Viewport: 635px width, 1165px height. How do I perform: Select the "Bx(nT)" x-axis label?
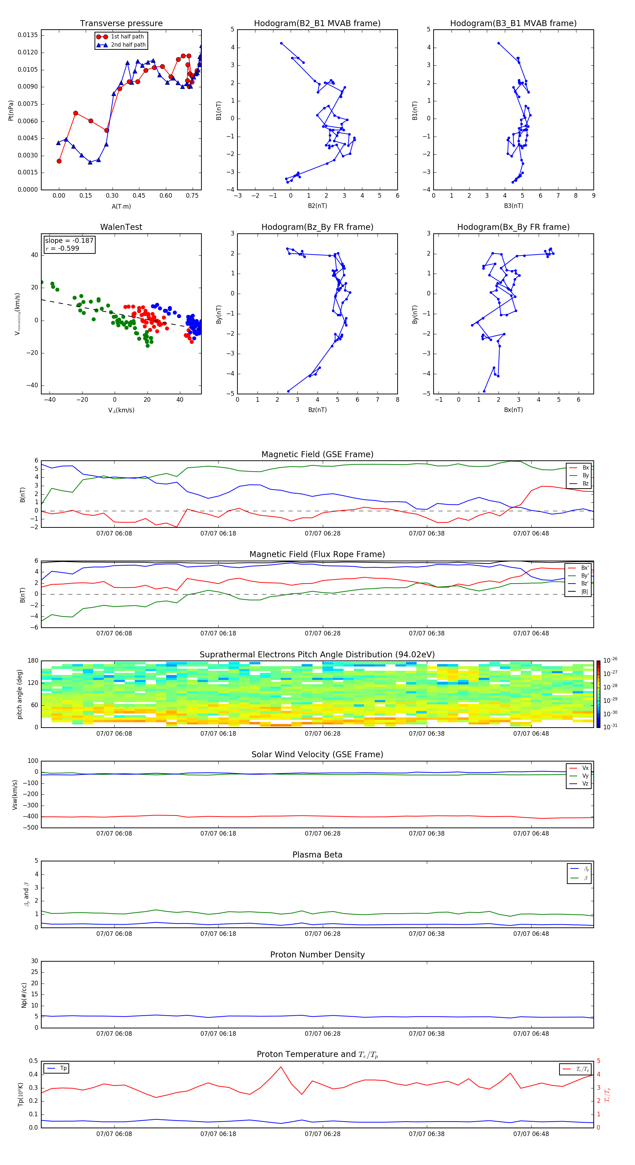point(513,410)
